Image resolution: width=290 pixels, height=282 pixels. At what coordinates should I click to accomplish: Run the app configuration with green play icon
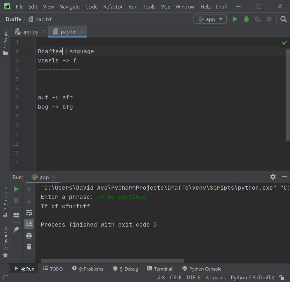[235, 19]
